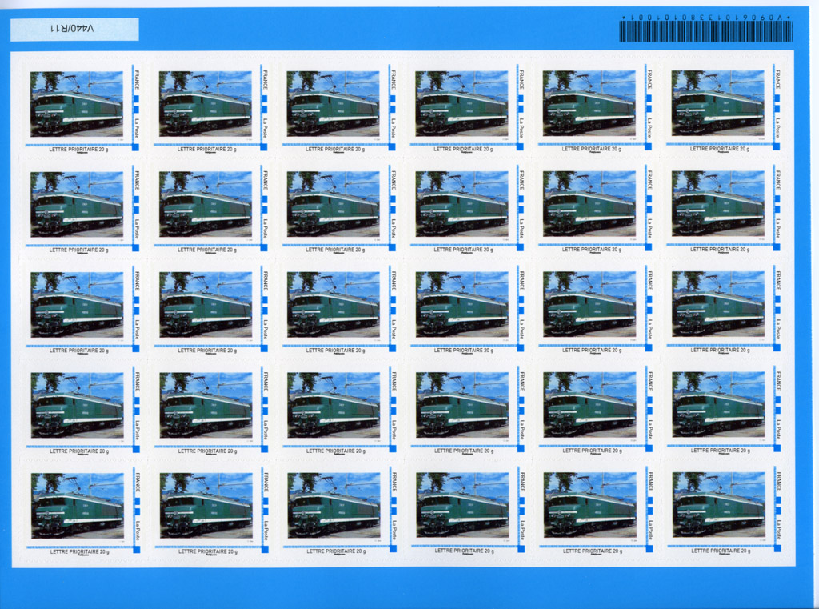Click the inverted V440/R11 sheet label
This screenshot has width=819, height=609.
74,30
